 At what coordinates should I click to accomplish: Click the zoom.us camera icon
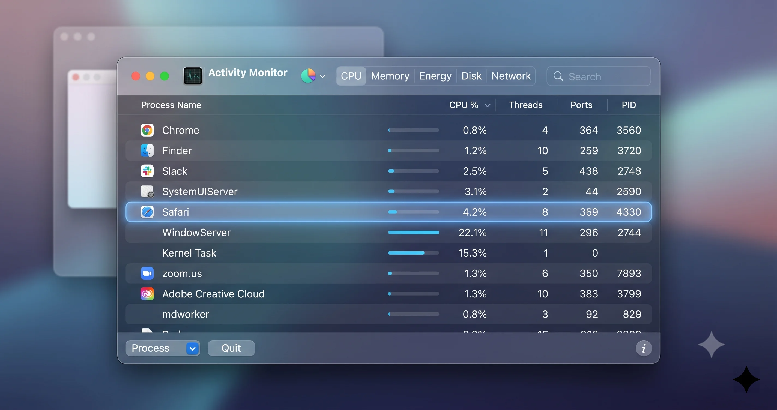click(x=147, y=273)
